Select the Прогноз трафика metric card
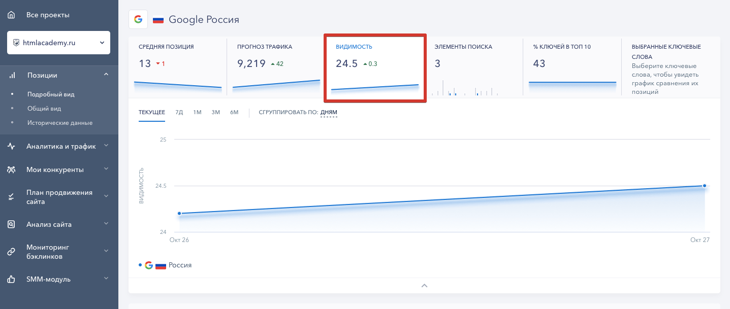 pos(276,66)
